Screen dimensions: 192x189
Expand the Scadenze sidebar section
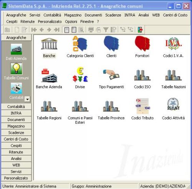coord(16,133)
